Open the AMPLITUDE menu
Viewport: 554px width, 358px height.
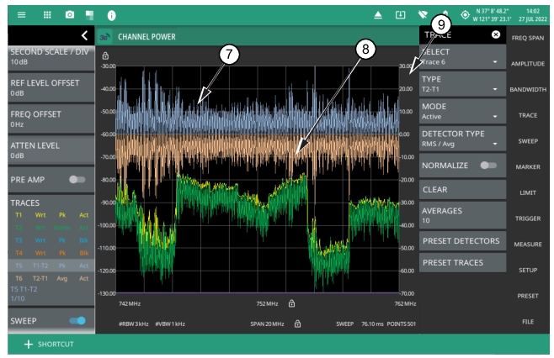[528, 63]
